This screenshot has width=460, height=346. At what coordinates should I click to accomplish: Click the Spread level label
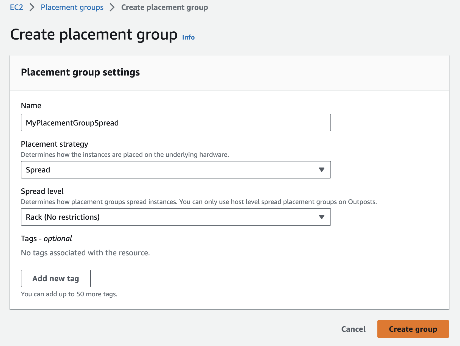42,191
